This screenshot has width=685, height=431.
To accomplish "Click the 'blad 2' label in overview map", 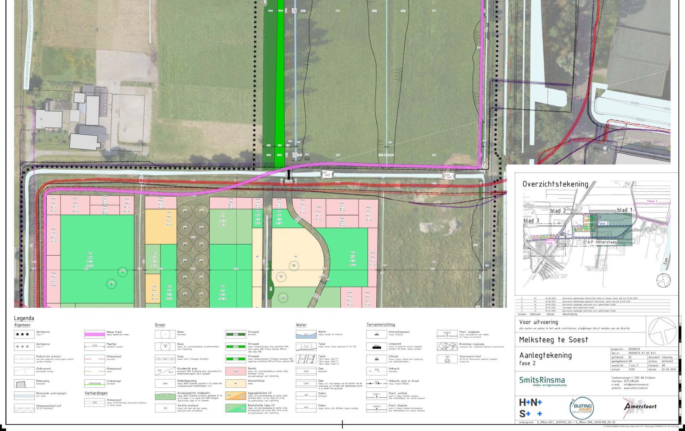I will [558, 211].
